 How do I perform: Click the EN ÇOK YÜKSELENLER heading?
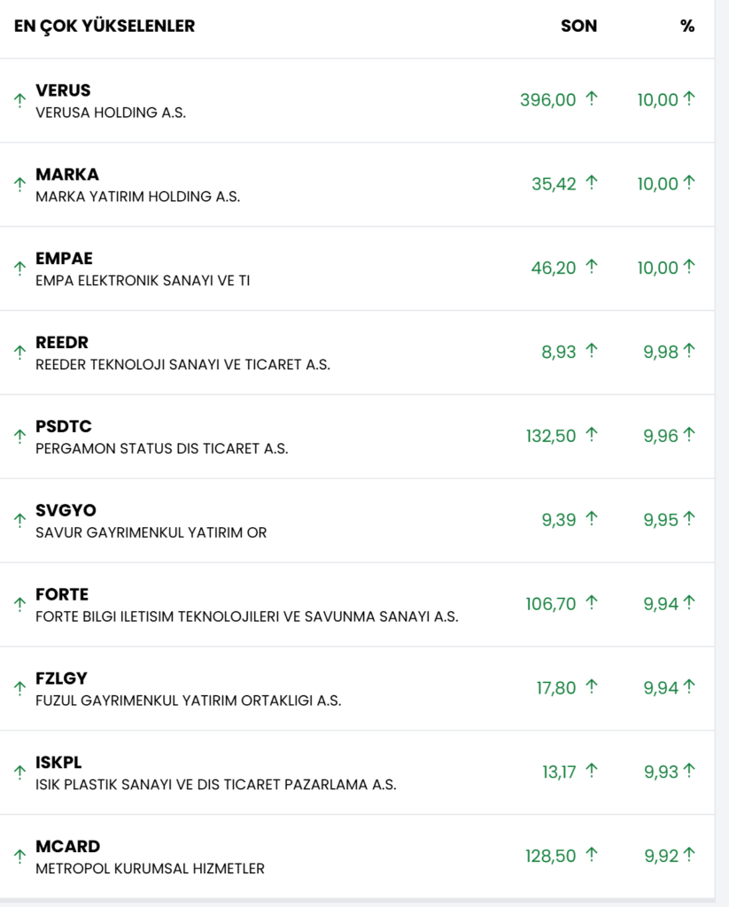click(x=105, y=27)
